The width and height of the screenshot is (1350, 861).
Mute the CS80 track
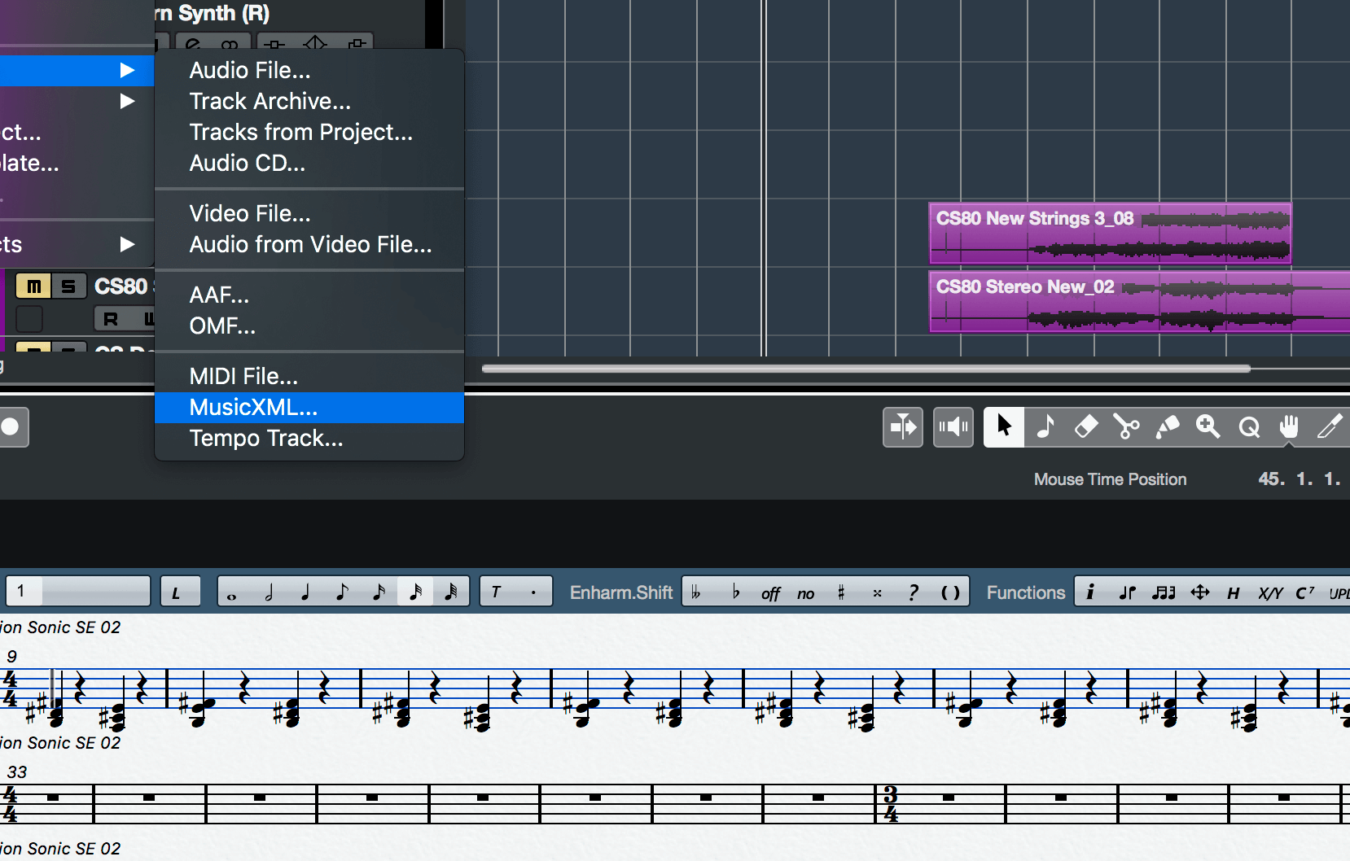(33, 286)
